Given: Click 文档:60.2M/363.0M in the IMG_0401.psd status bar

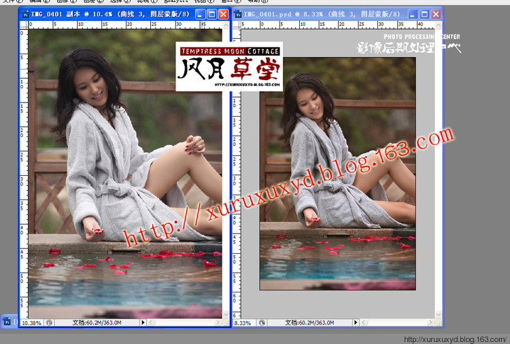Looking at the screenshot, I should [x=309, y=322].
